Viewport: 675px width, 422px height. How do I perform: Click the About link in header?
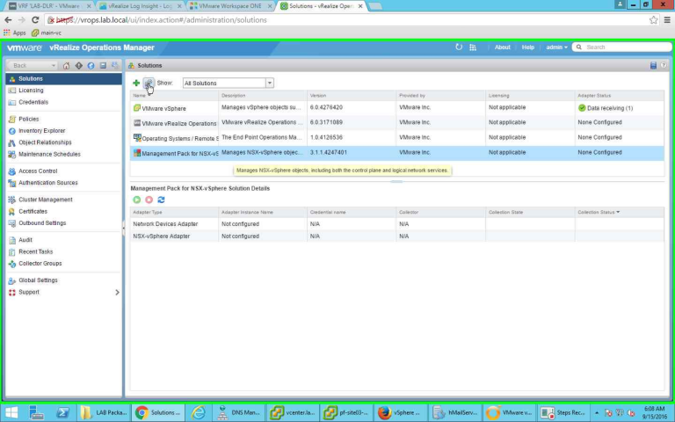502,47
